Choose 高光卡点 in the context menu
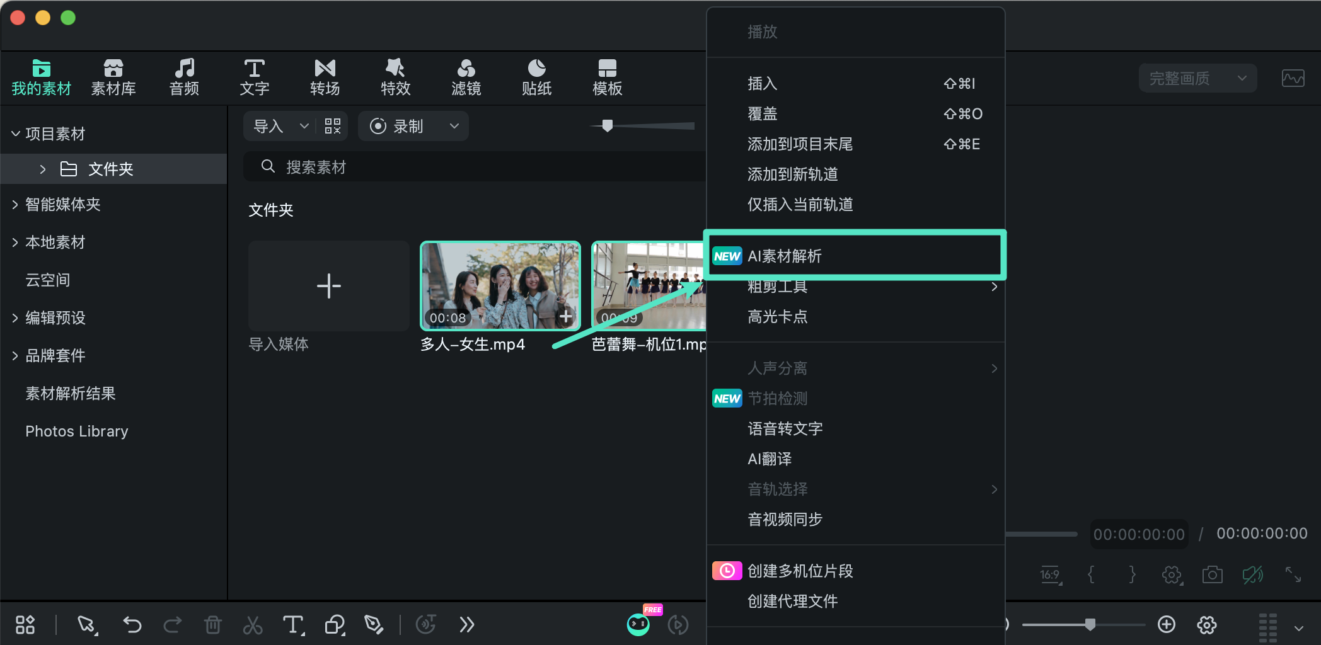 click(x=855, y=316)
